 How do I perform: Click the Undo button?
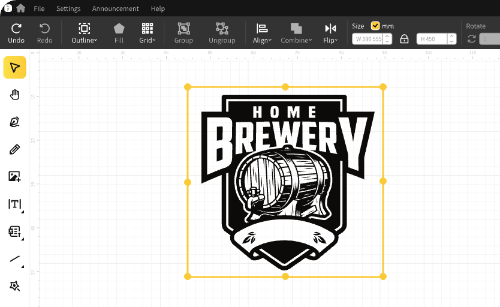(x=16, y=33)
